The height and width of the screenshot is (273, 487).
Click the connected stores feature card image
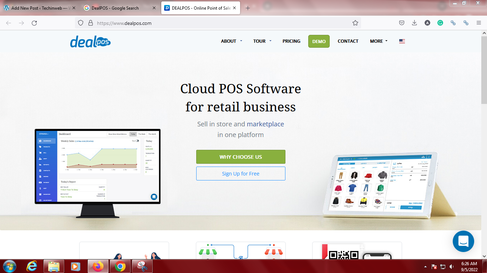(x=241, y=251)
